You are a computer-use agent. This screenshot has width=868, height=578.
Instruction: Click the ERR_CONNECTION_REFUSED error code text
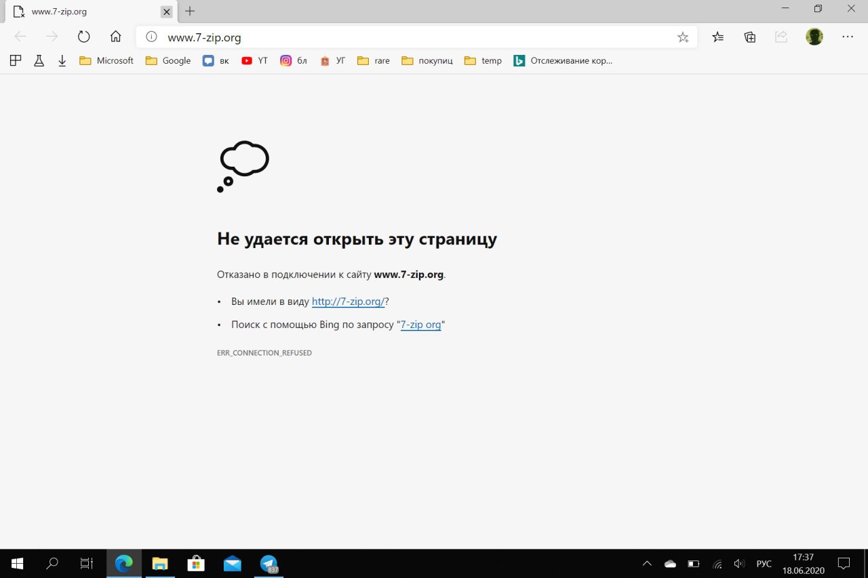[x=264, y=353]
